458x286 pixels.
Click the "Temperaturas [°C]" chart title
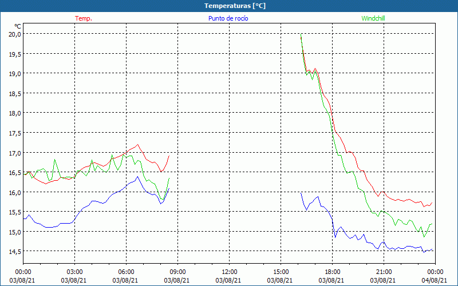[235, 6]
